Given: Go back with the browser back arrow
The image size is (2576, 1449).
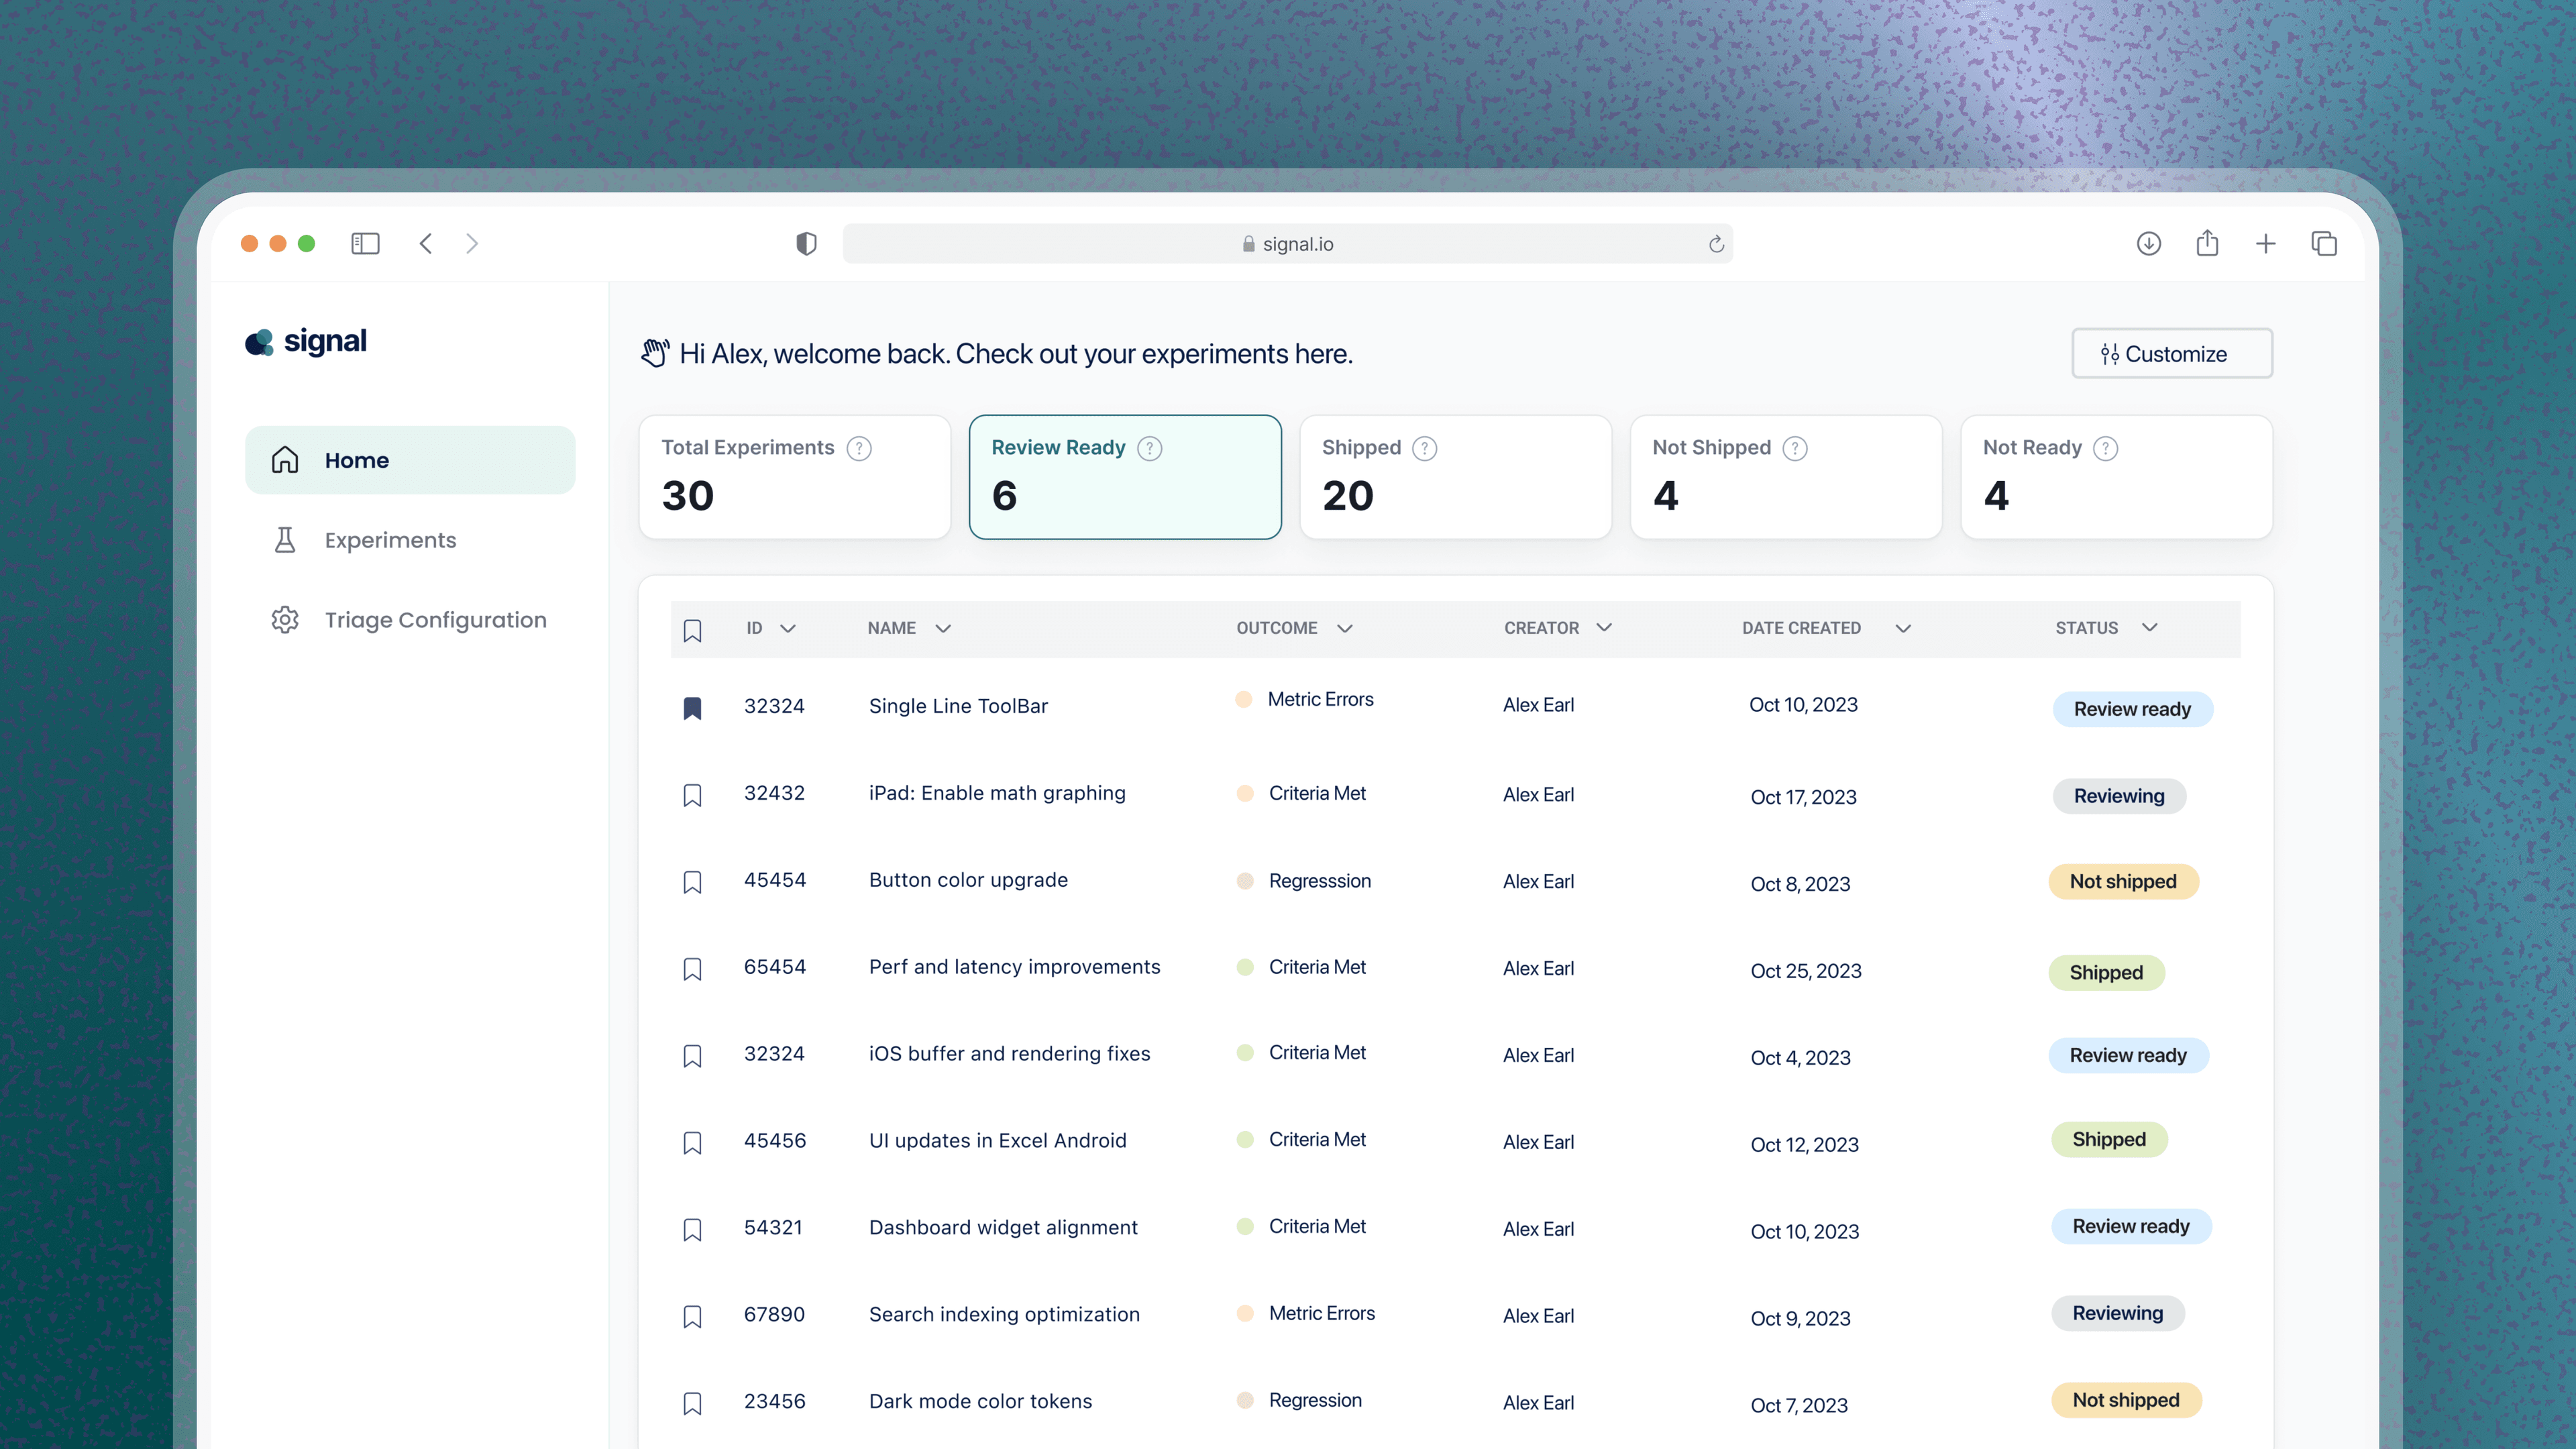Looking at the screenshot, I should click(425, 243).
